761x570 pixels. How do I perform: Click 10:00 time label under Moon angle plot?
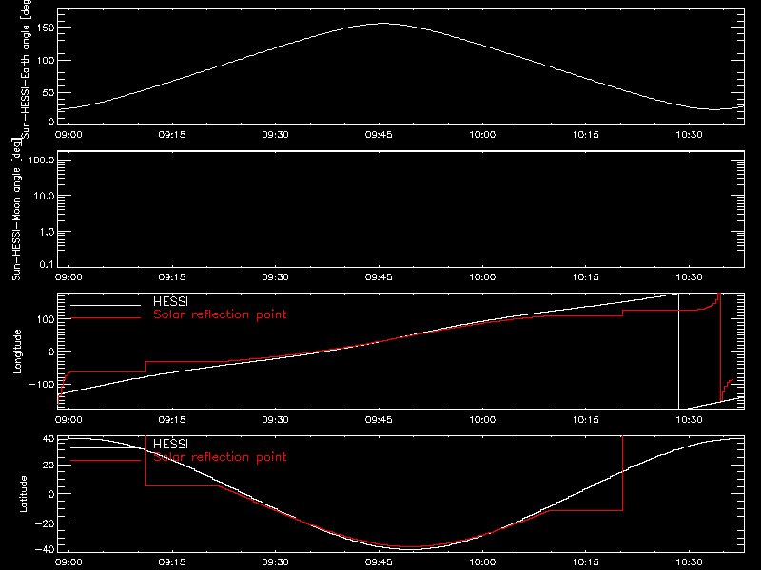pos(482,276)
